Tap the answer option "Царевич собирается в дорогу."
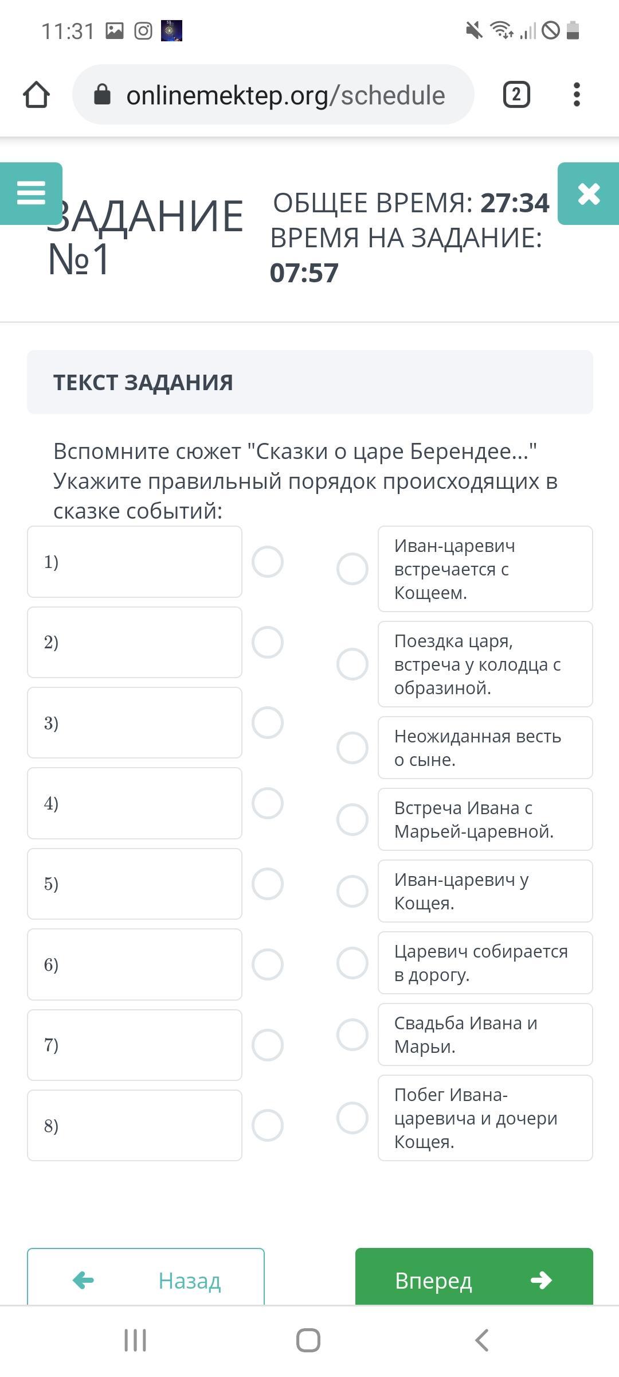 (x=485, y=963)
